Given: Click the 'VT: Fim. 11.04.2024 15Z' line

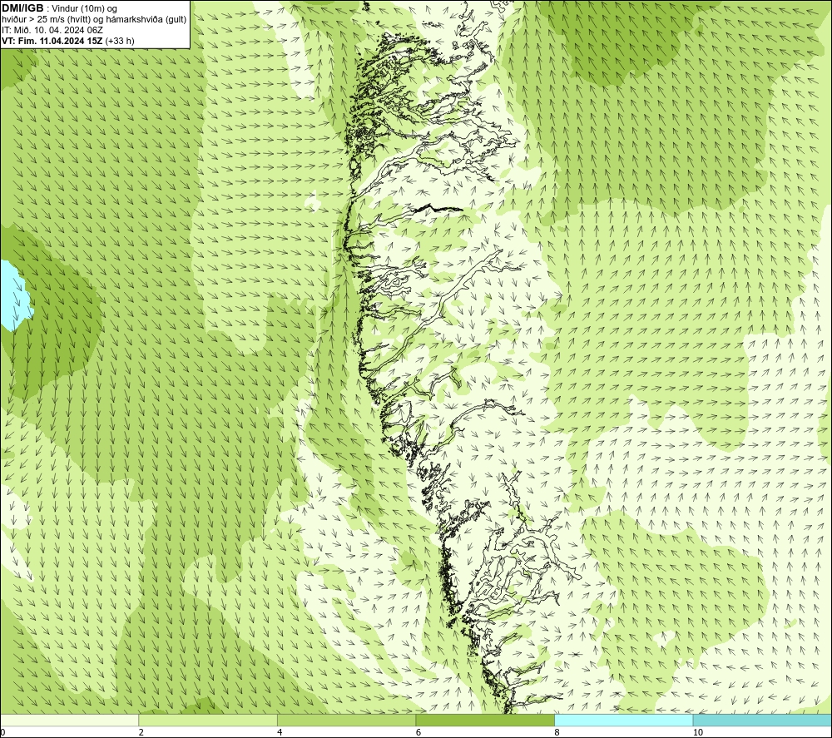Looking at the screenshot, I should point(52,41).
